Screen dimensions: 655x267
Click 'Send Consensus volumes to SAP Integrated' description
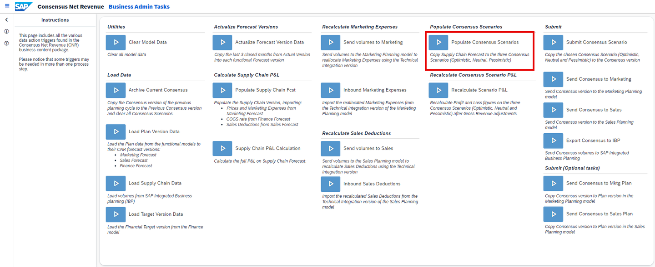(587, 155)
